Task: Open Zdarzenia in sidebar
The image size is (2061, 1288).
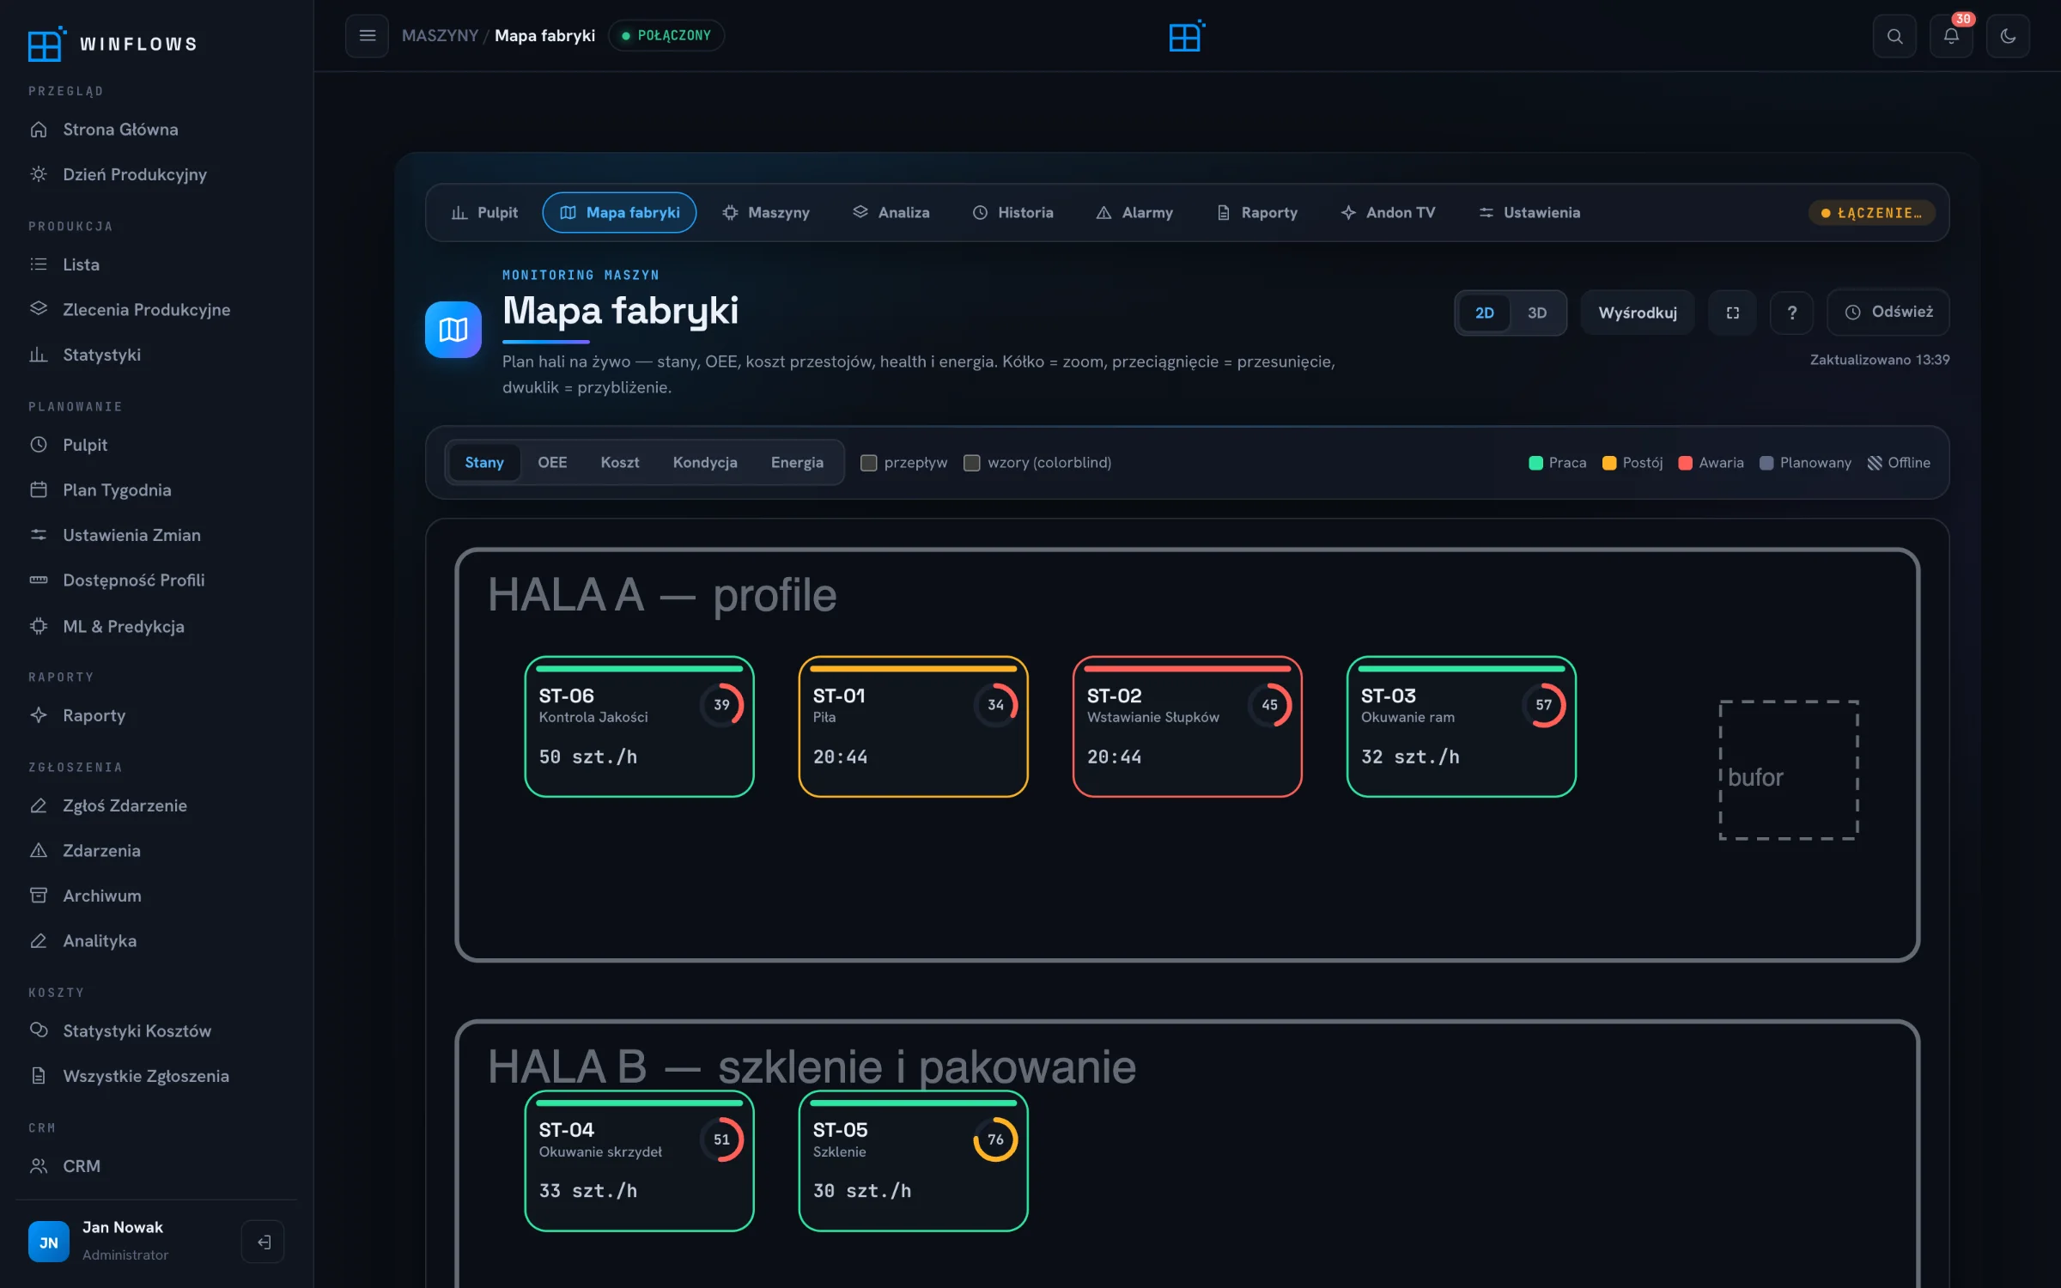Action: coord(156,850)
